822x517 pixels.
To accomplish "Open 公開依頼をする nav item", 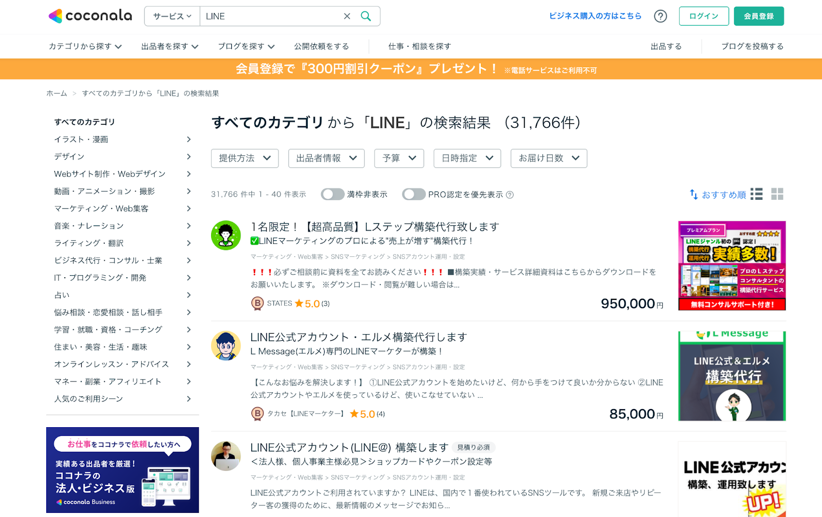I will coord(322,46).
